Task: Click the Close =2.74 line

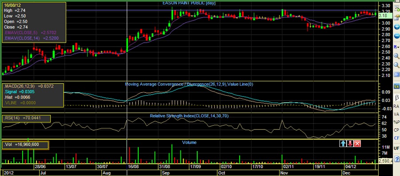Action: pyautogui.click(x=16, y=27)
